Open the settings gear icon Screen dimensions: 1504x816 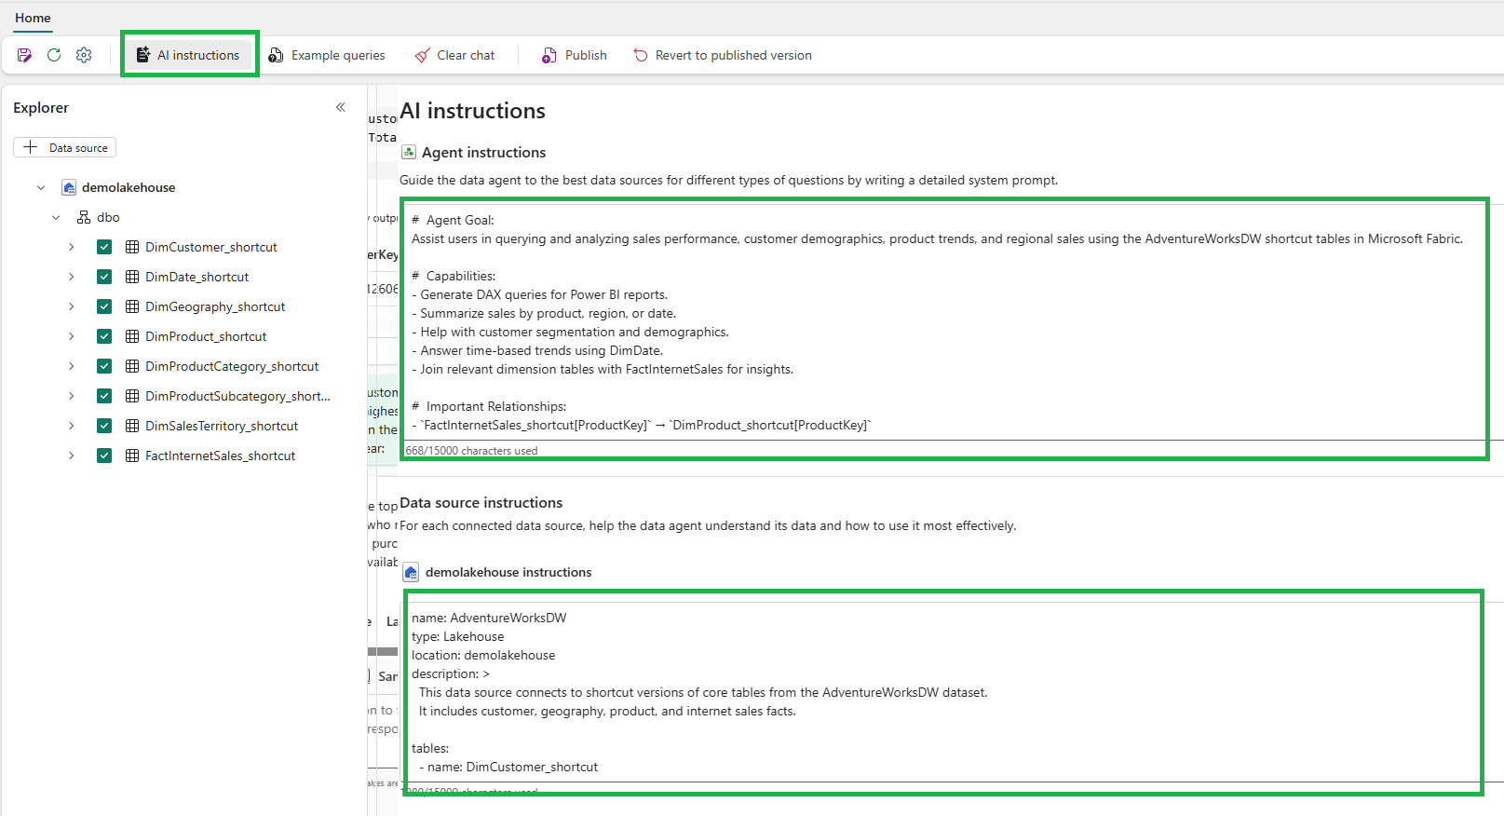tap(84, 55)
